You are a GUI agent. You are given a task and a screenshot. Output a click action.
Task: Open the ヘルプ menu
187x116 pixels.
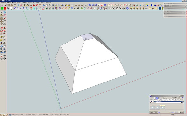point(48,3)
